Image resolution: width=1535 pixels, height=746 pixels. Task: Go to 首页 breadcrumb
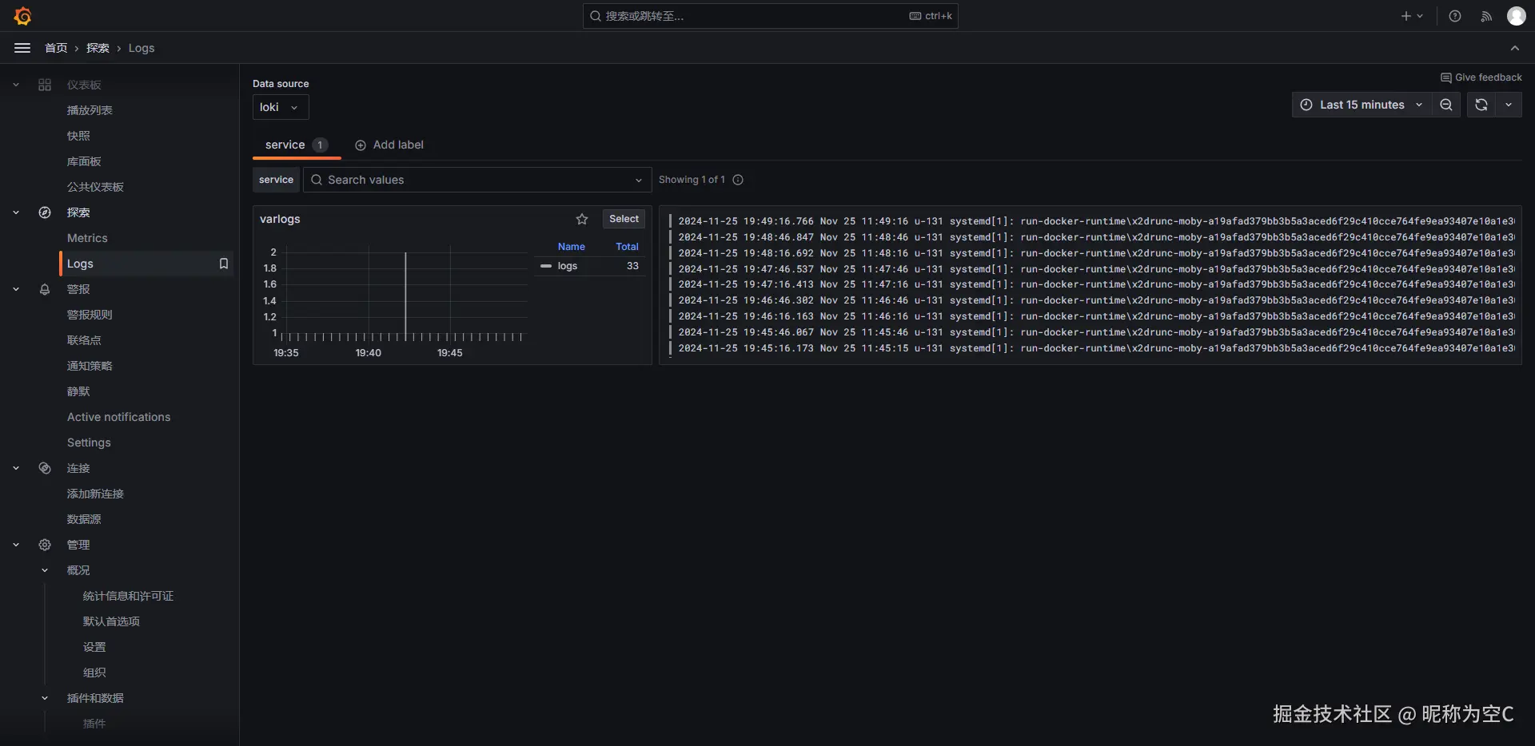click(56, 48)
